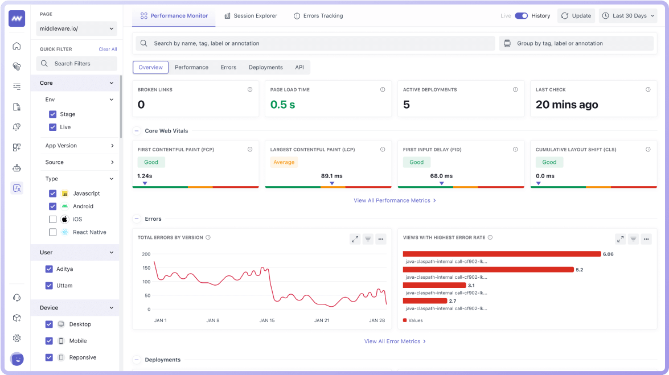Click the FCP gauge marker
The width and height of the screenshot is (669, 375).
(145, 183)
